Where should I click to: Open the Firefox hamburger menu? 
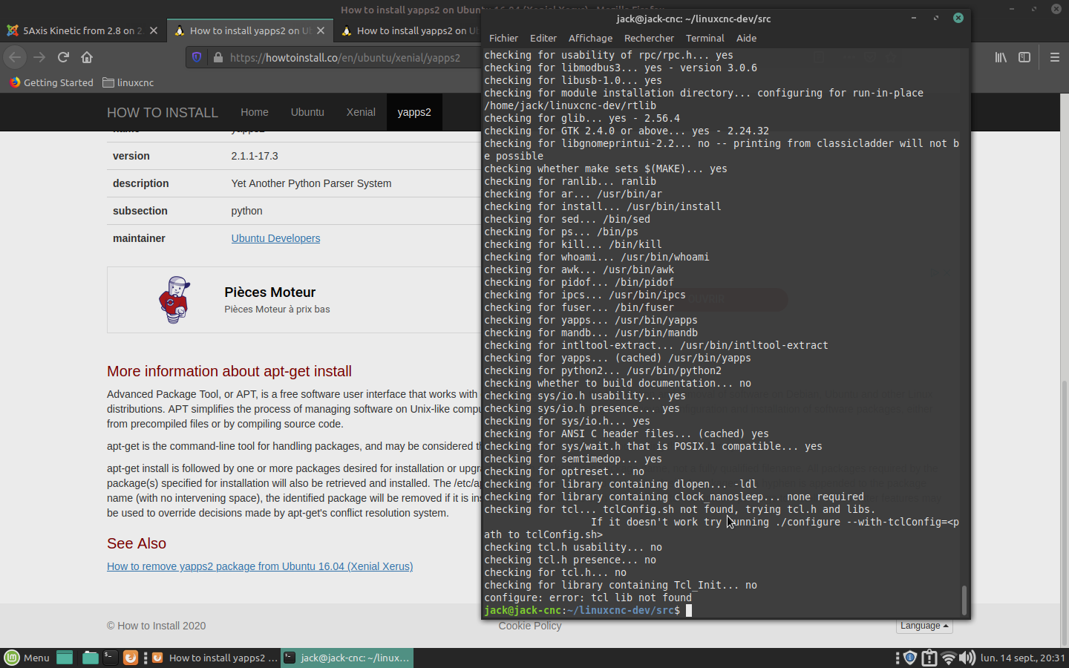click(1054, 57)
